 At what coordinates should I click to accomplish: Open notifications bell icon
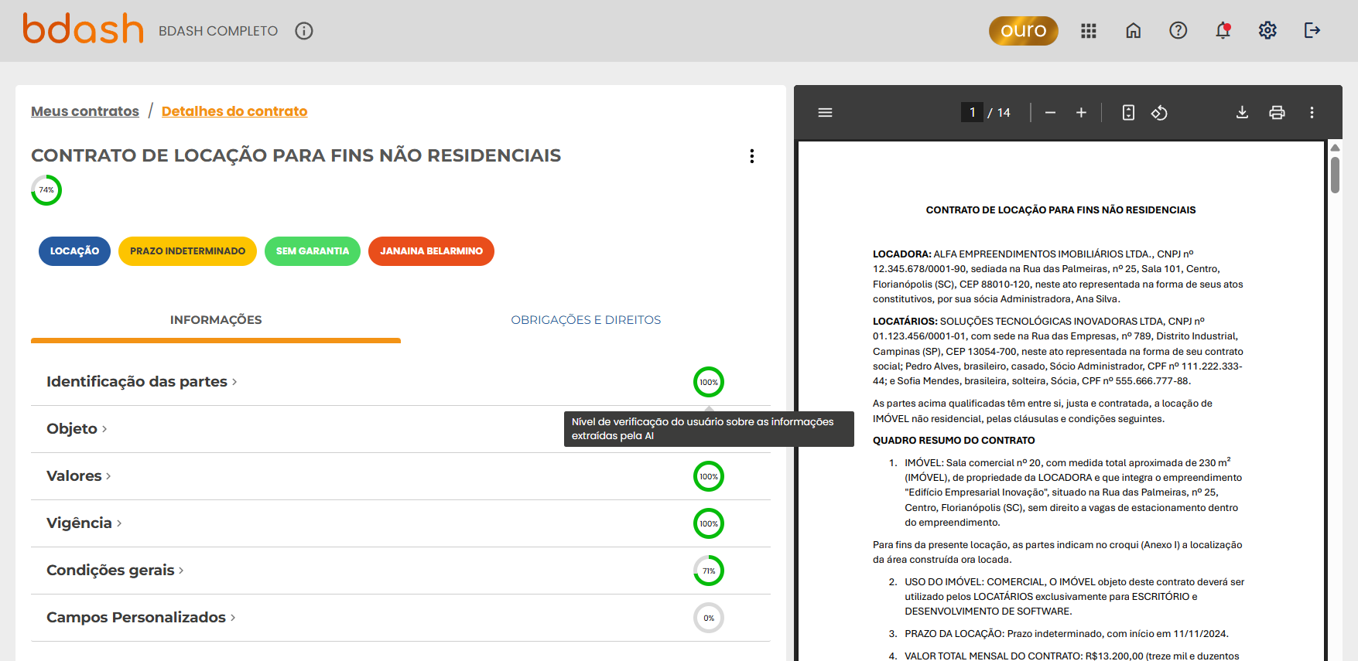point(1223,31)
